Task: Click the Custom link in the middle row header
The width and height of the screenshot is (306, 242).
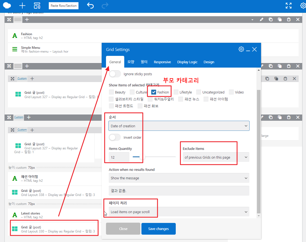Action: [22, 78]
